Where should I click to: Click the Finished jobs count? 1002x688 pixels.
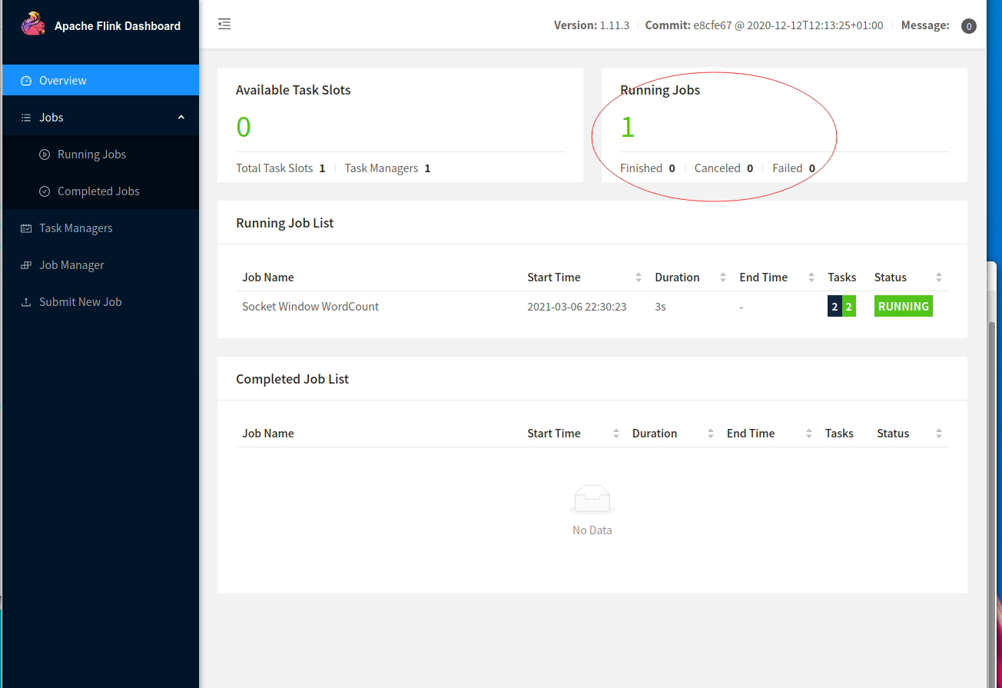(x=672, y=168)
